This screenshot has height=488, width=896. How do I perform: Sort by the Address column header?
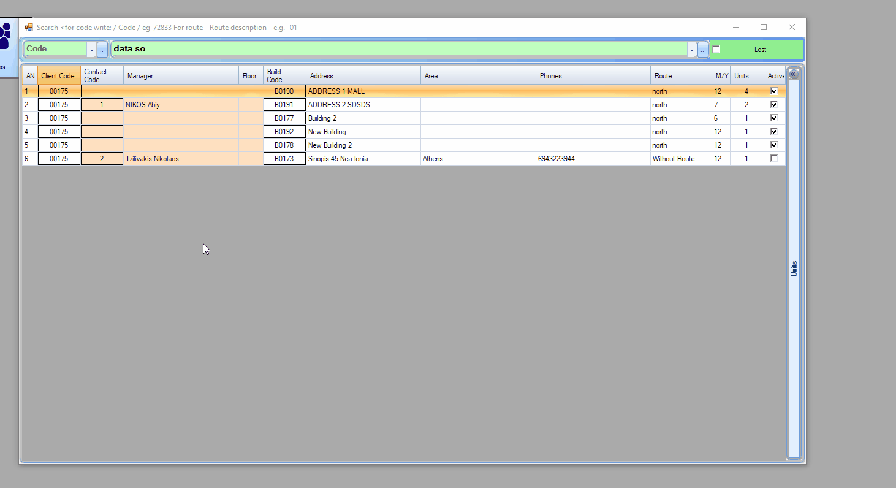(x=363, y=76)
